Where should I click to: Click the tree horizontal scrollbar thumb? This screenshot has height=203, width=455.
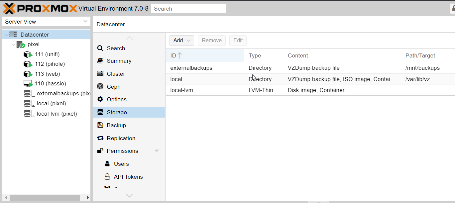tap(44, 198)
